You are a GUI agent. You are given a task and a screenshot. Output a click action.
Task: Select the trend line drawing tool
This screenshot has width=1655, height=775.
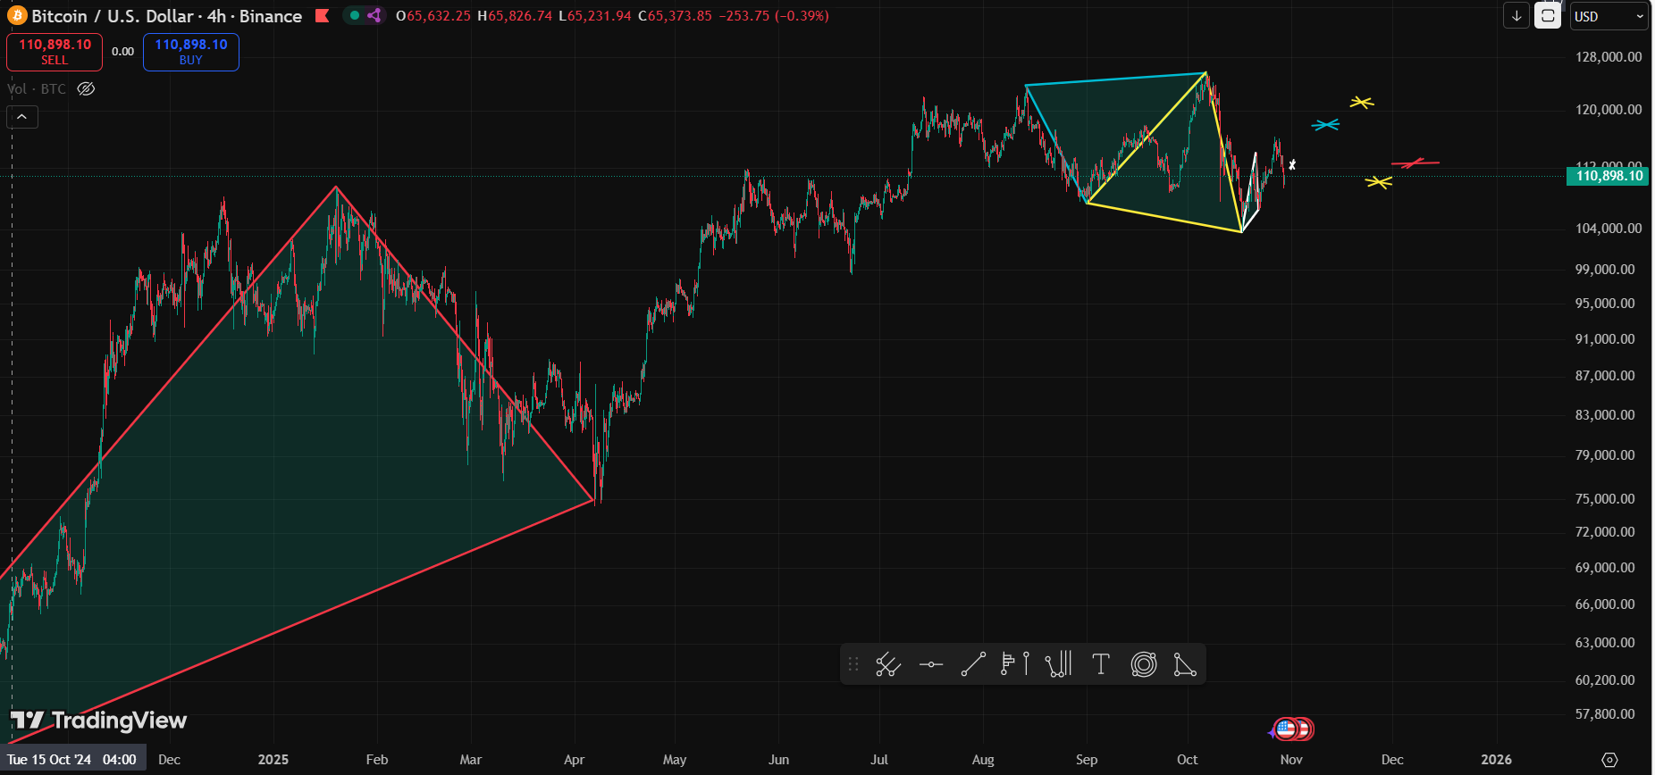[973, 664]
